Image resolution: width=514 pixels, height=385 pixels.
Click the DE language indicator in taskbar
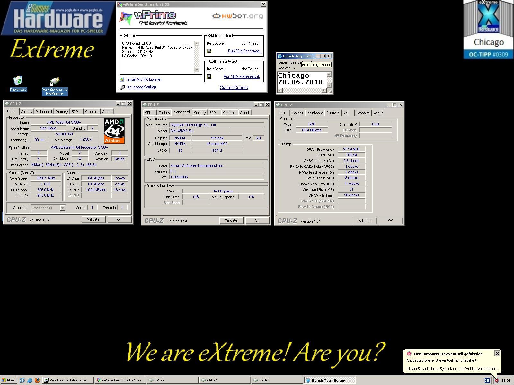point(487,381)
